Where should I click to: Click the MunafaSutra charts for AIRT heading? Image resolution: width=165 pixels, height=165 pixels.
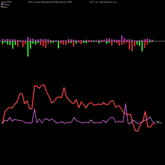[50, 2]
